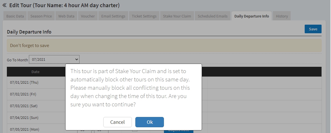Go to the Web Data tab
331x133 pixels.
pyautogui.click(x=66, y=16)
